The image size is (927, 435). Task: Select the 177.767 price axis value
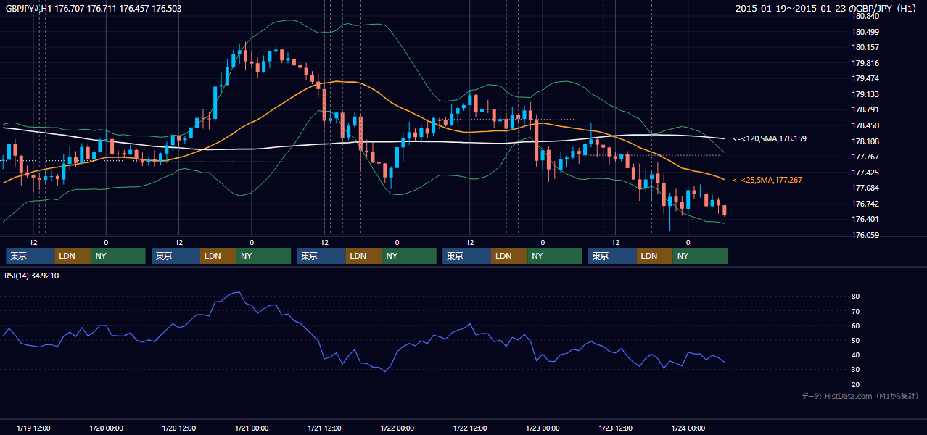click(865, 157)
